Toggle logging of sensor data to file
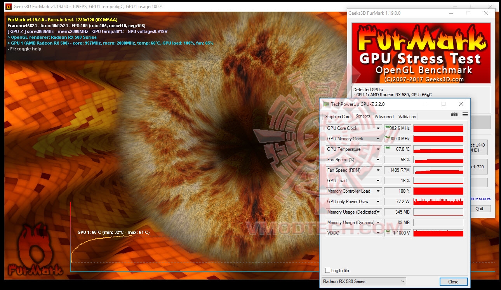The image size is (501, 290). tap(327, 270)
